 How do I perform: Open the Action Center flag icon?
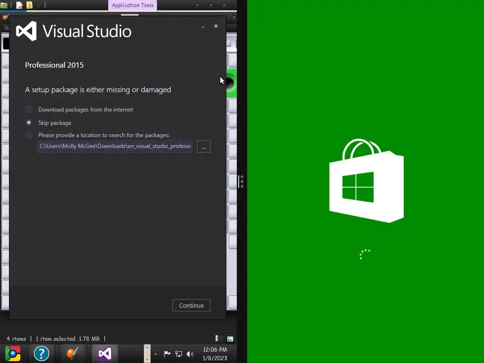(167, 354)
